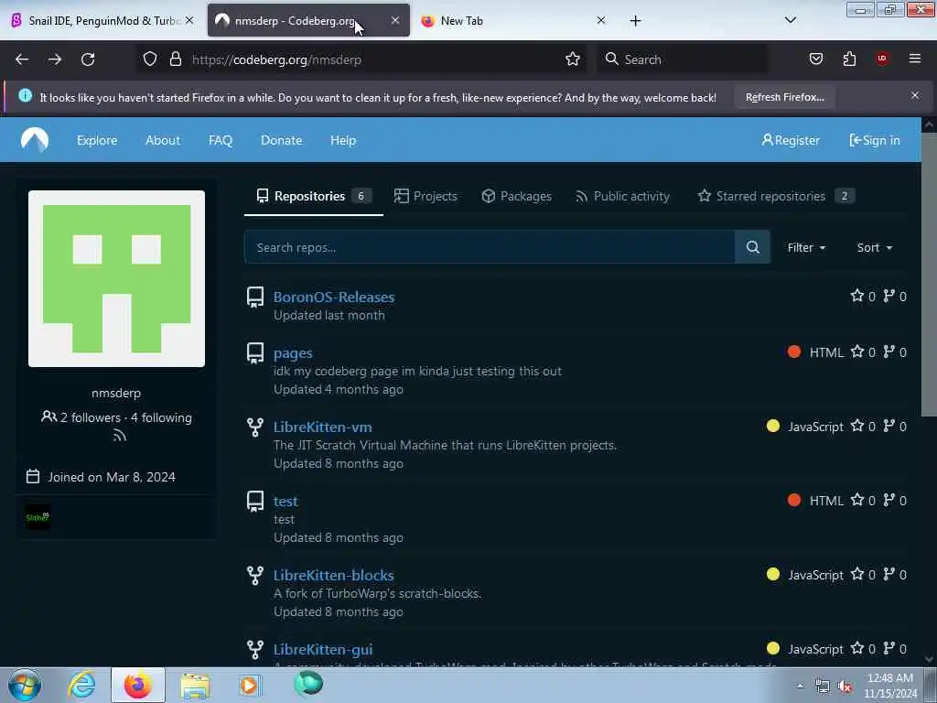This screenshot has width=937, height=703.
Task: Click the SlitherOS organization avatar
Action: (37, 517)
